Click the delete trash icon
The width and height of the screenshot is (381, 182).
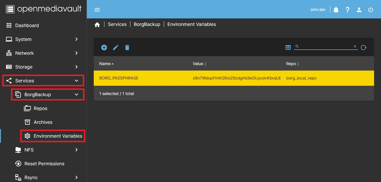(x=127, y=48)
